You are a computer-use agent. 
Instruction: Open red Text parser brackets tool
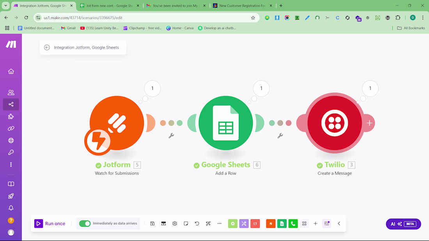(x=255, y=223)
